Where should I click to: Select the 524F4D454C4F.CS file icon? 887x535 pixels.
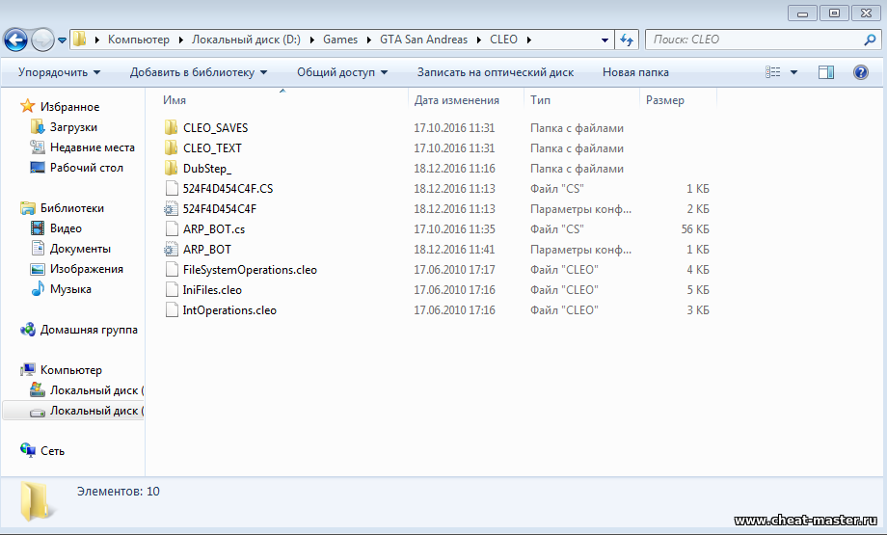click(x=172, y=188)
